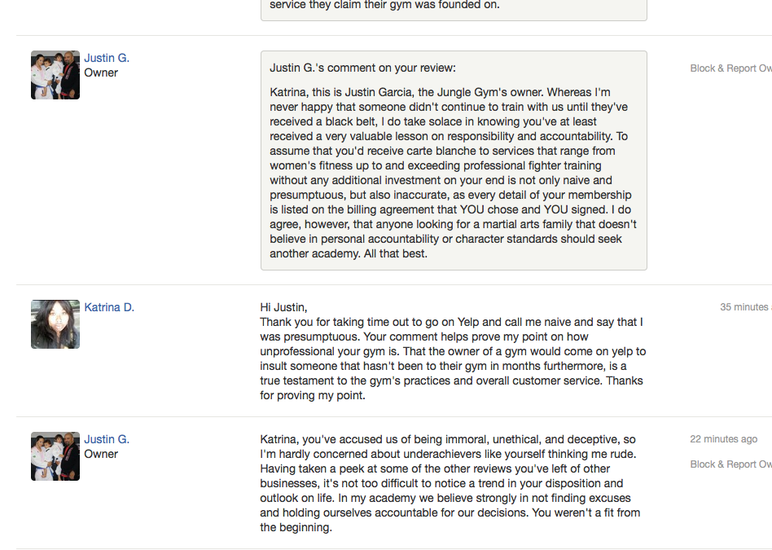Open Justin G.'s photo beside the latest reply
772x550 pixels.
[55, 456]
